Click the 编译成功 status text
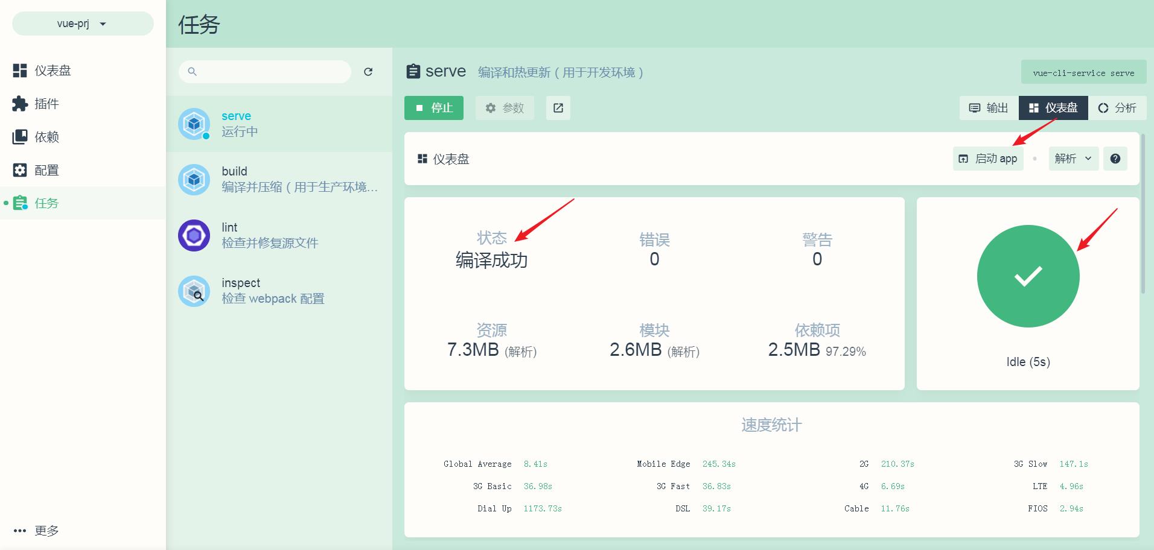The height and width of the screenshot is (550, 1154). pos(491,261)
